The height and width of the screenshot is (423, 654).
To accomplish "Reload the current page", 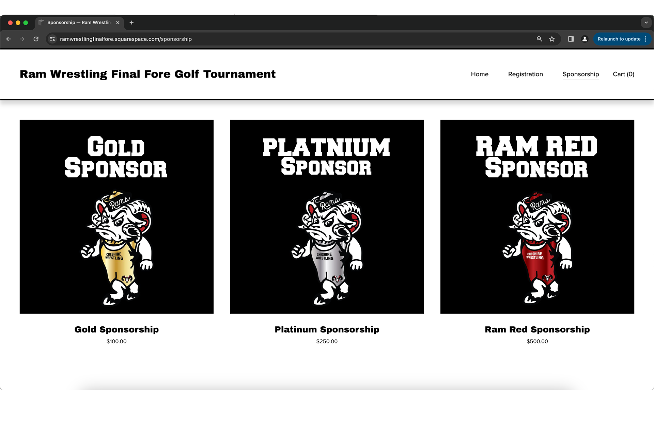I will pyautogui.click(x=36, y=39).
